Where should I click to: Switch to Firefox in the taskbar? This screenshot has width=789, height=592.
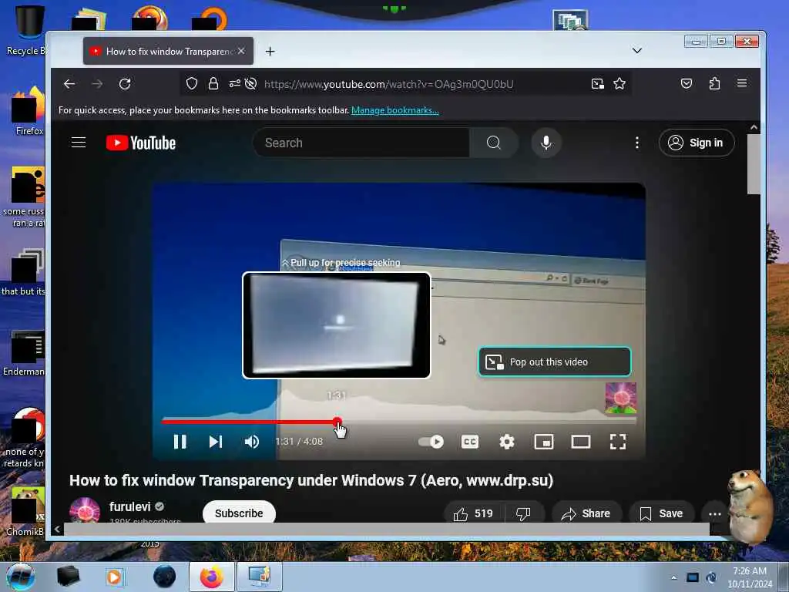coord(211,577)
